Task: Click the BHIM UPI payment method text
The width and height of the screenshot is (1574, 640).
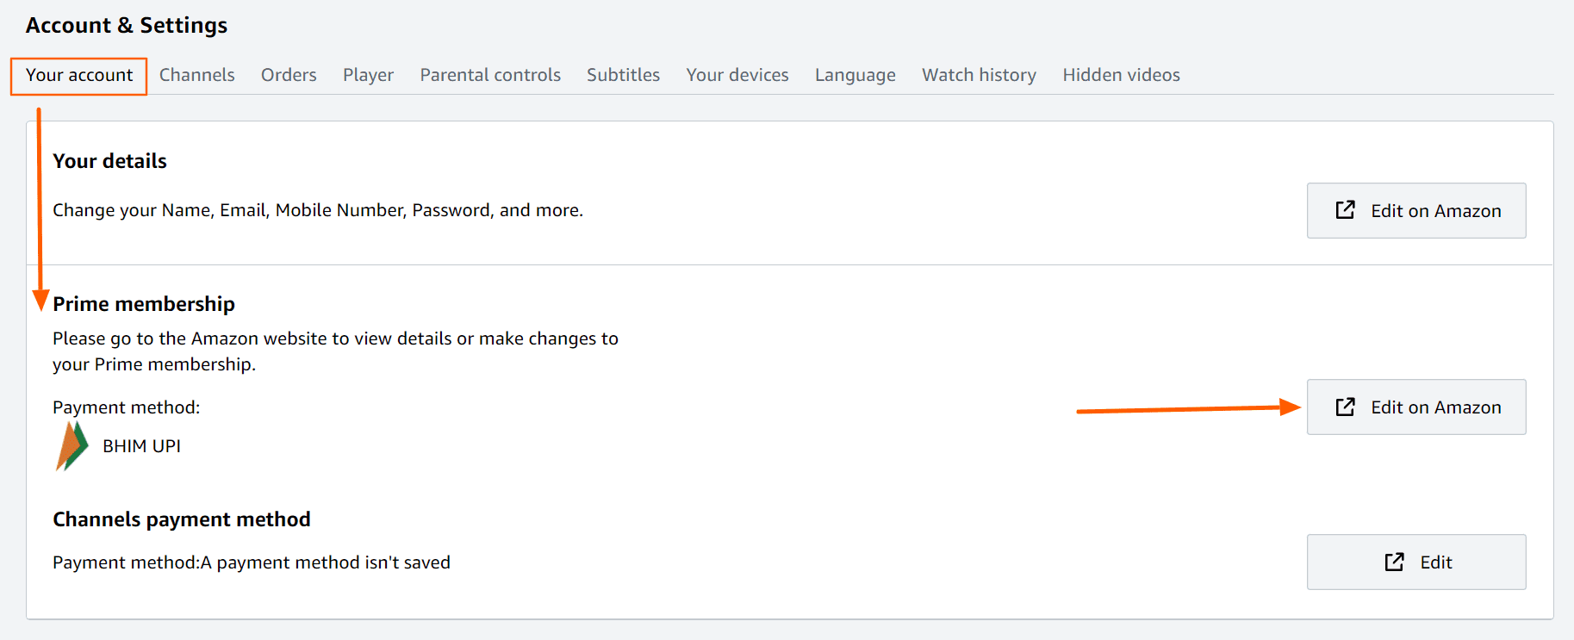Action: pyautogui.click(x=141, y=446)
